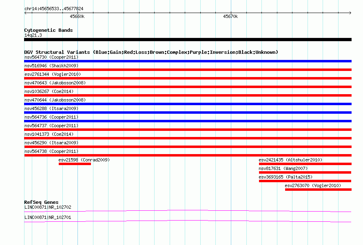
Task: Click the nsv564737 (Cooper2011) red bar
Action: [188, 130]
